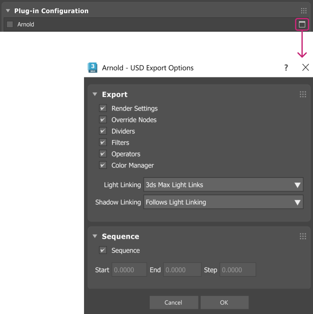Click the 'Plug-in Configuration' heading text
313x314 pixels.
(x=51, y=11)
